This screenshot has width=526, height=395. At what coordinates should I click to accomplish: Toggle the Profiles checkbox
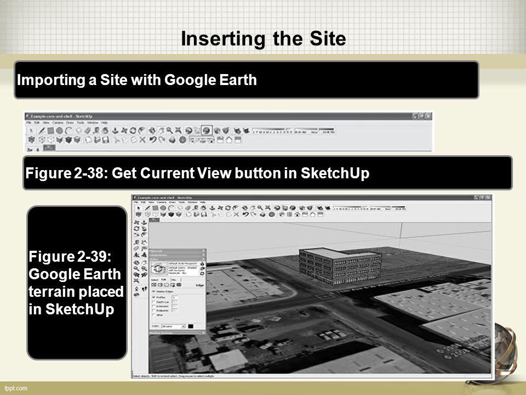[x=153, y=297]
